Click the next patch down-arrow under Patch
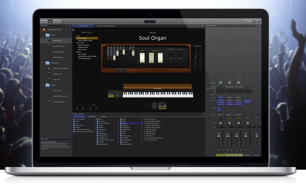Image resolution: width=306 pixels, height=187 pixels. coord(96,109)
